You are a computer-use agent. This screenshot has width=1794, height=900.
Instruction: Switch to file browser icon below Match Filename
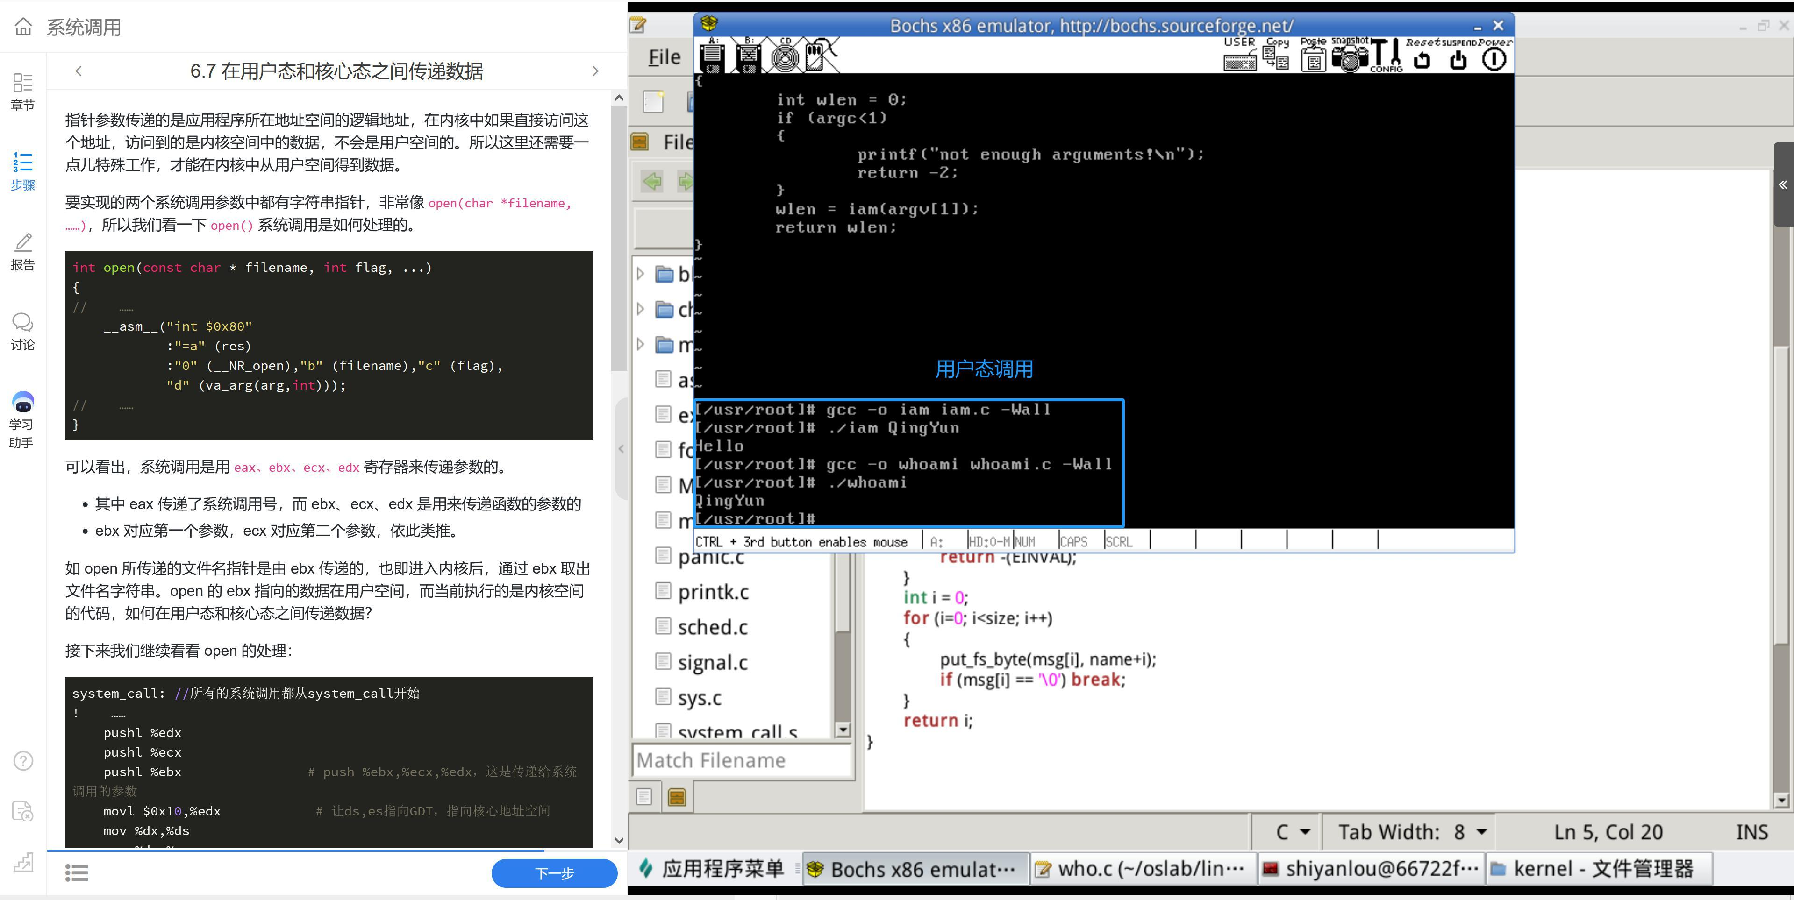677,796
